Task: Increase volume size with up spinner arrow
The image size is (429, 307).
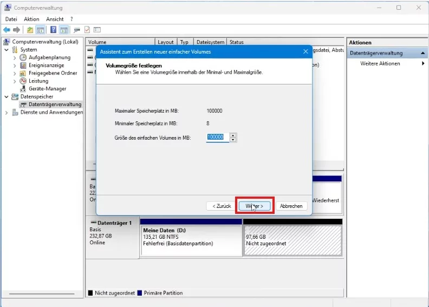Action: click(x=233, y=135)
